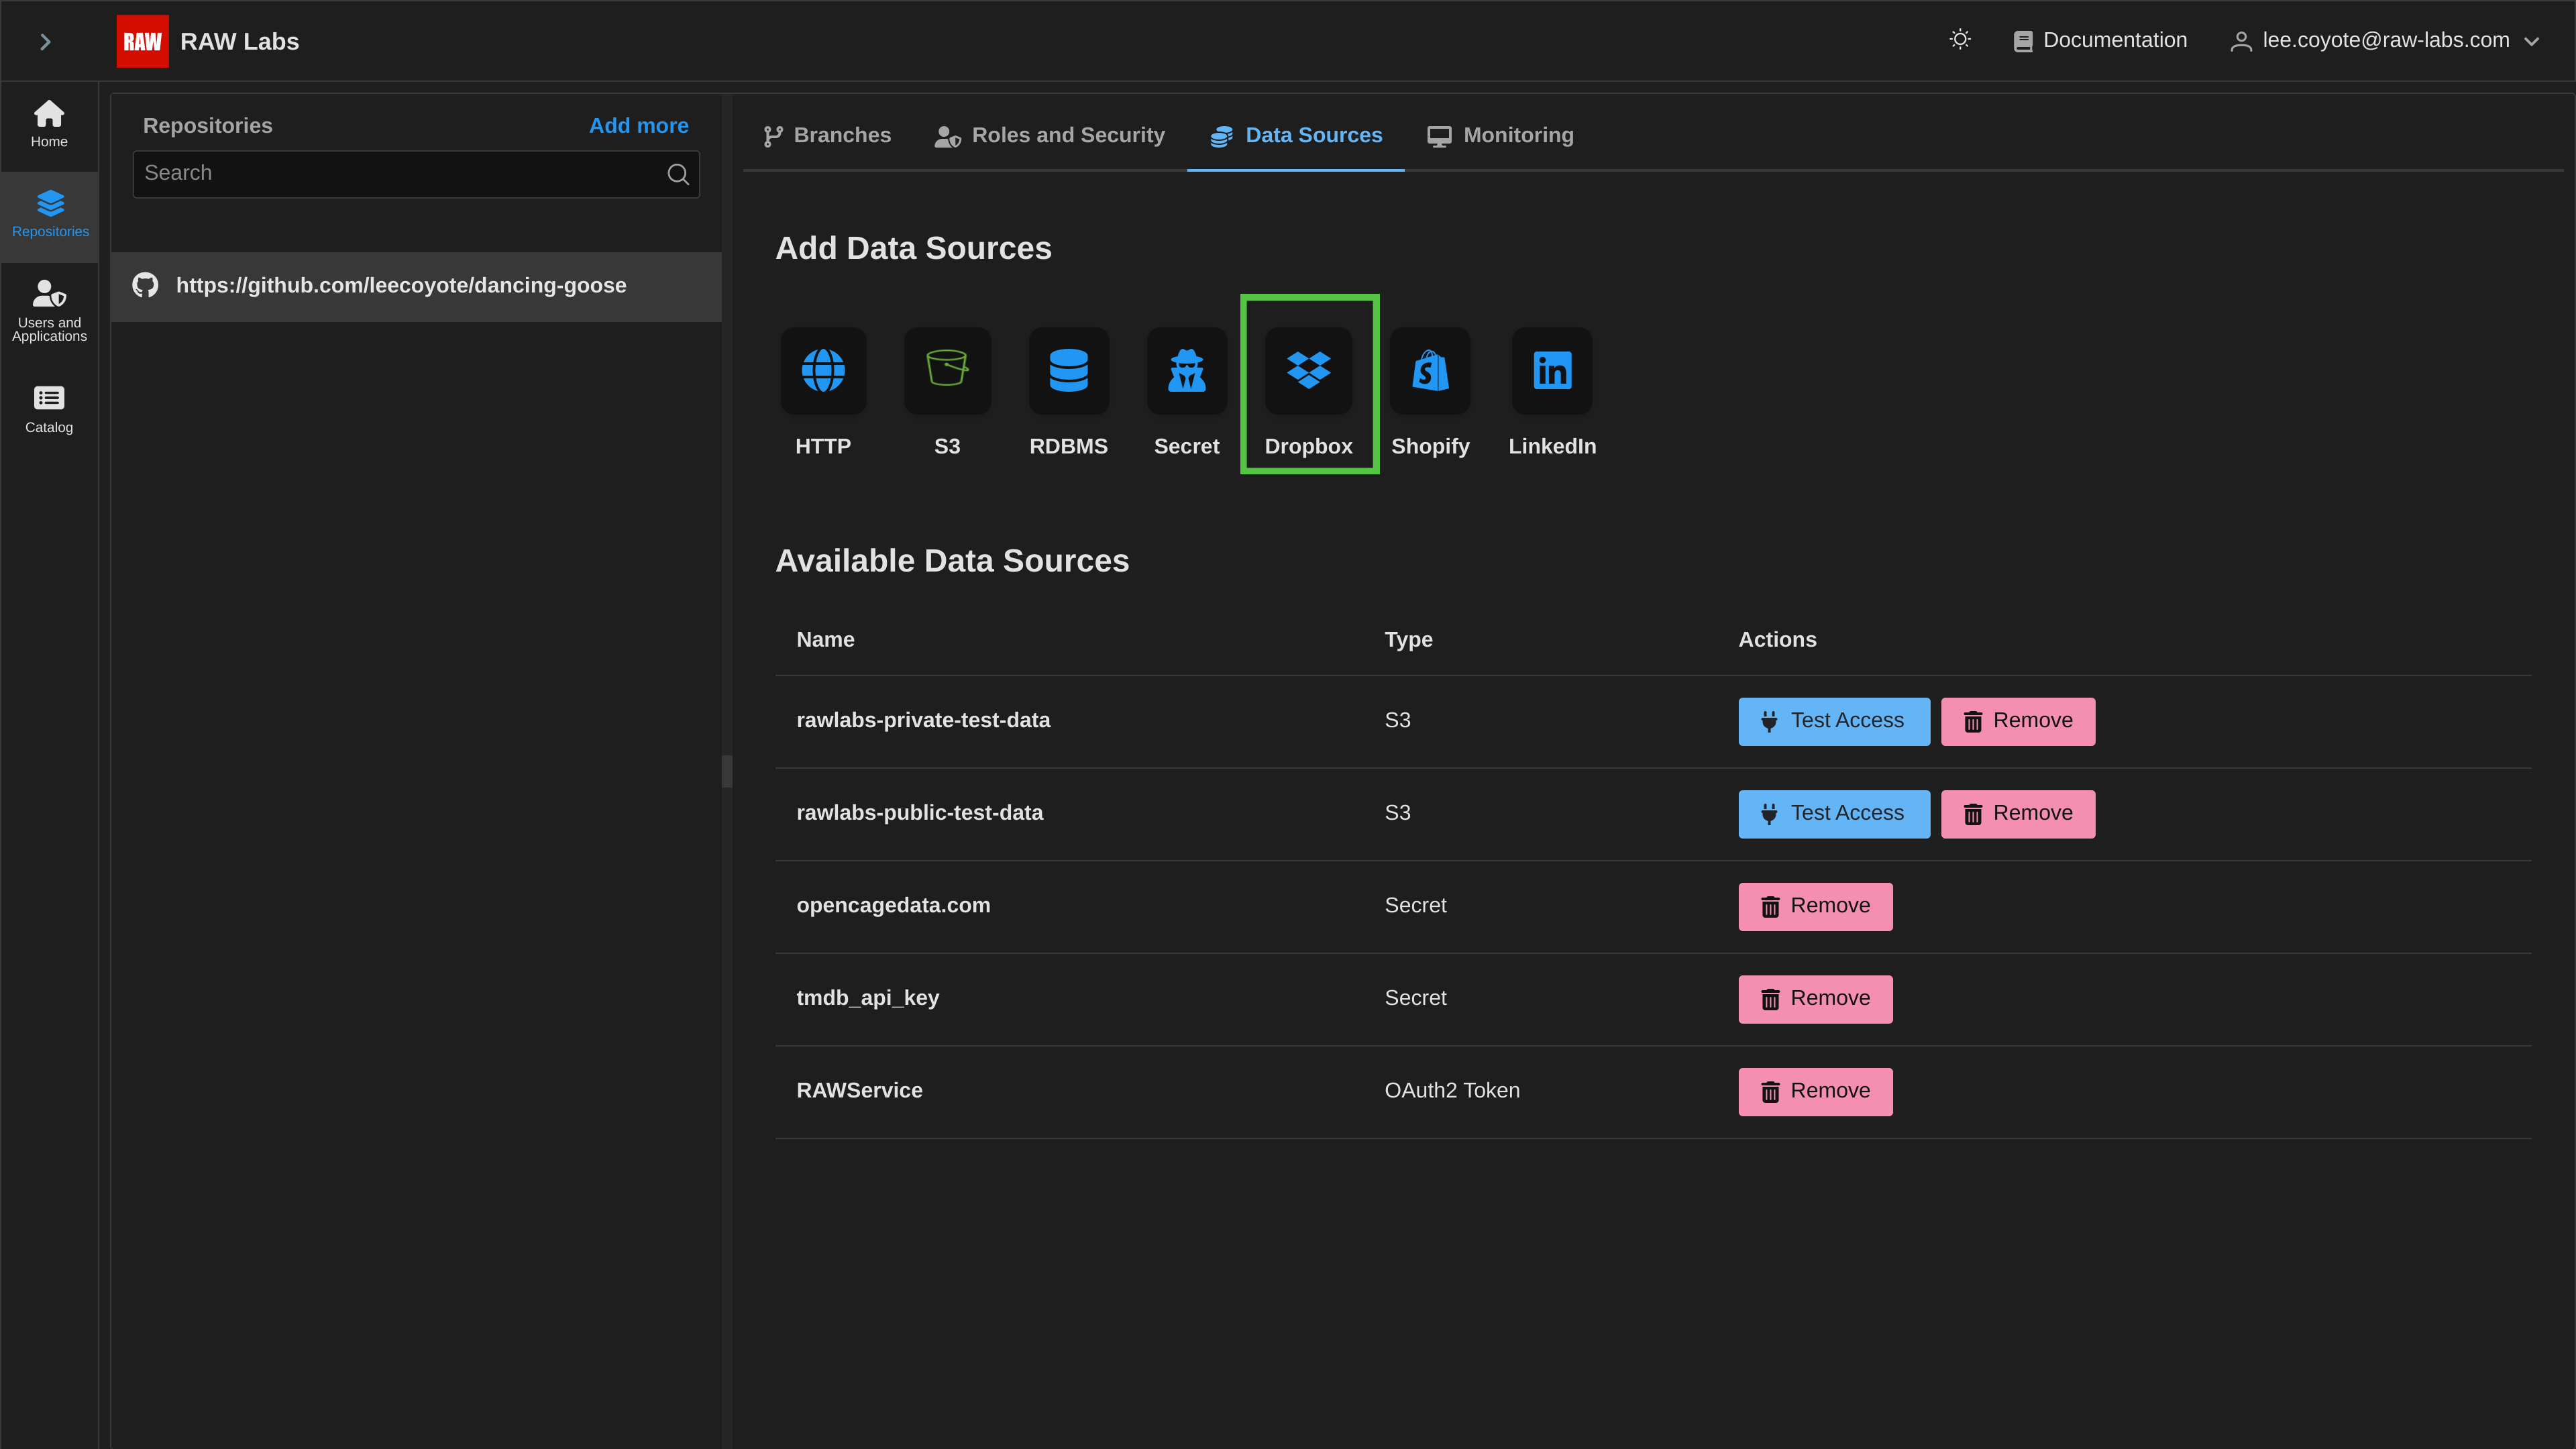Click rawlabs-public-test-data name
This screenshot has width=2576, height=1449.
click(919, 813)
